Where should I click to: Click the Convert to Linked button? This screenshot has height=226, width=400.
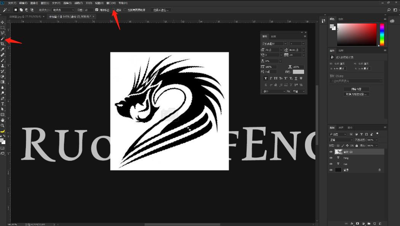356,94
